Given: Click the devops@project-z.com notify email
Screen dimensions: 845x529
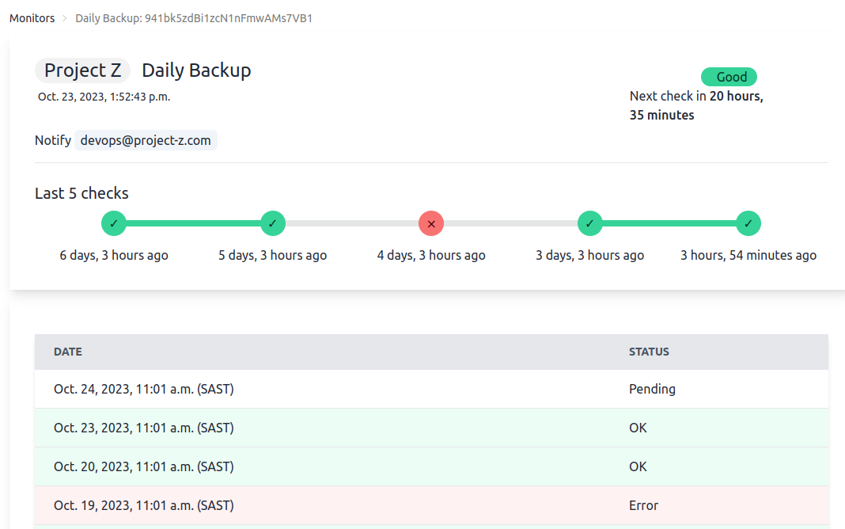Looking at the screenshot, I should [146, 140].
